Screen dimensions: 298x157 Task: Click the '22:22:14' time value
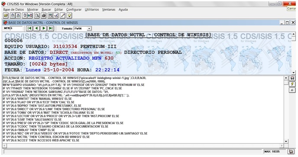[107, 70]
